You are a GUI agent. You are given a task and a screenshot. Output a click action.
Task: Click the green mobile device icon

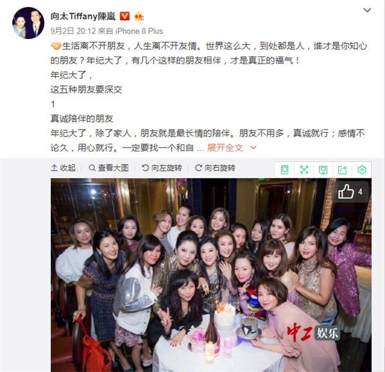point(284,169)
